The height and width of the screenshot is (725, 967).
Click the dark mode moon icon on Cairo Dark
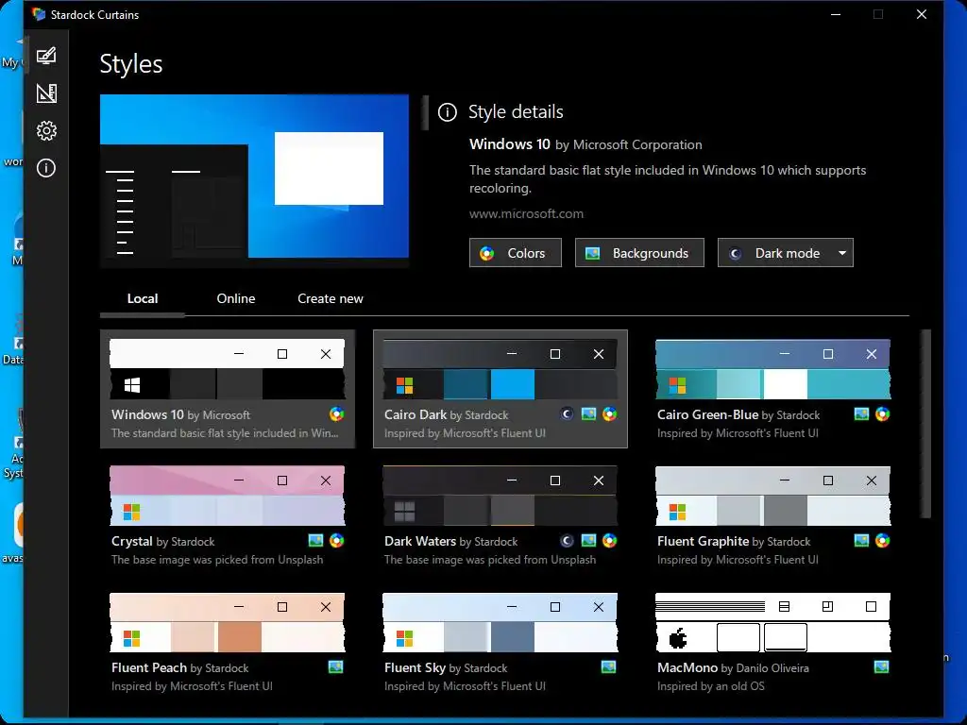[567, 414]
